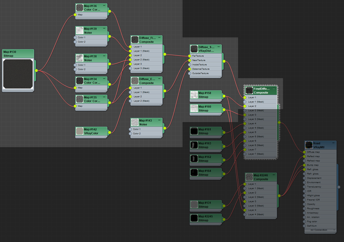
Task: Click Color 1 socket on Map #139 Noise
Action: [75, 37]
